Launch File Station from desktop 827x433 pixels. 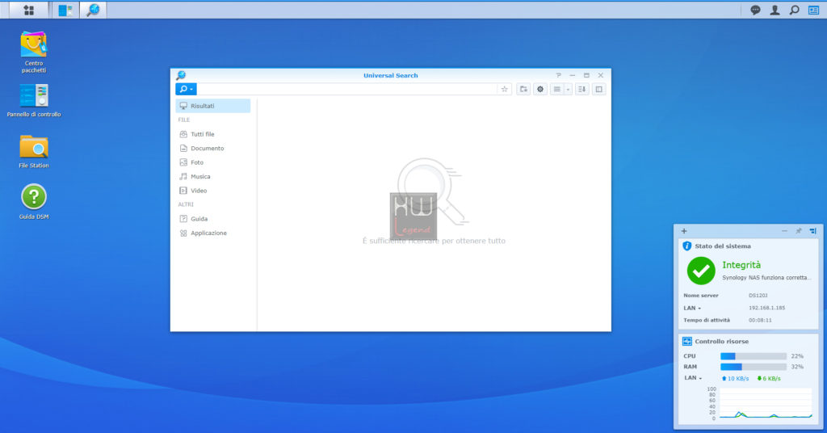[x=34, y=151]
